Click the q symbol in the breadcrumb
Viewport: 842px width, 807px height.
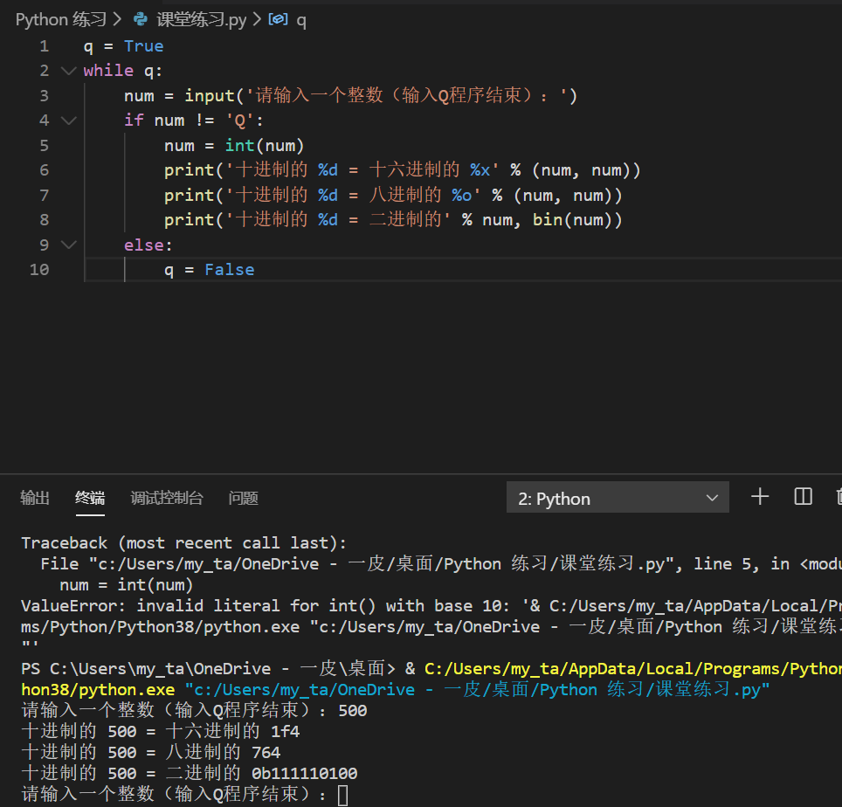pyautogui.click(x=301, y=18)
